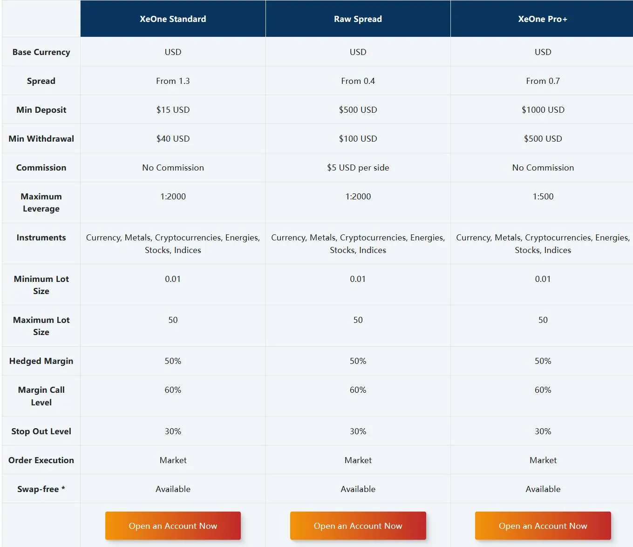The image size is (633, 547).
Task: Click Raw Spread's '50%' hedged margin
Action: [358, 361]
